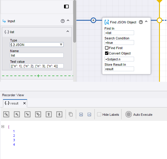Image resolution: width=167 pixels, height=159 pixels.
Task: Collapse the Find JSON Object step
Action: (x=146, y=22)
